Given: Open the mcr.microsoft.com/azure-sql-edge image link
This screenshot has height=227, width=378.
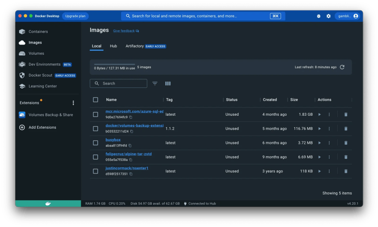Looking at the screenshot, I should pyautogui.click(x=134, y=111).
